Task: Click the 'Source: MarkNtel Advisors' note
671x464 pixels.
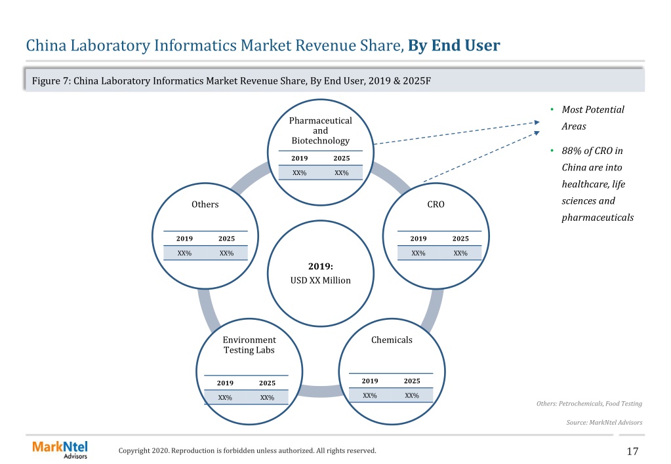Action: click(x=604, y=422)
